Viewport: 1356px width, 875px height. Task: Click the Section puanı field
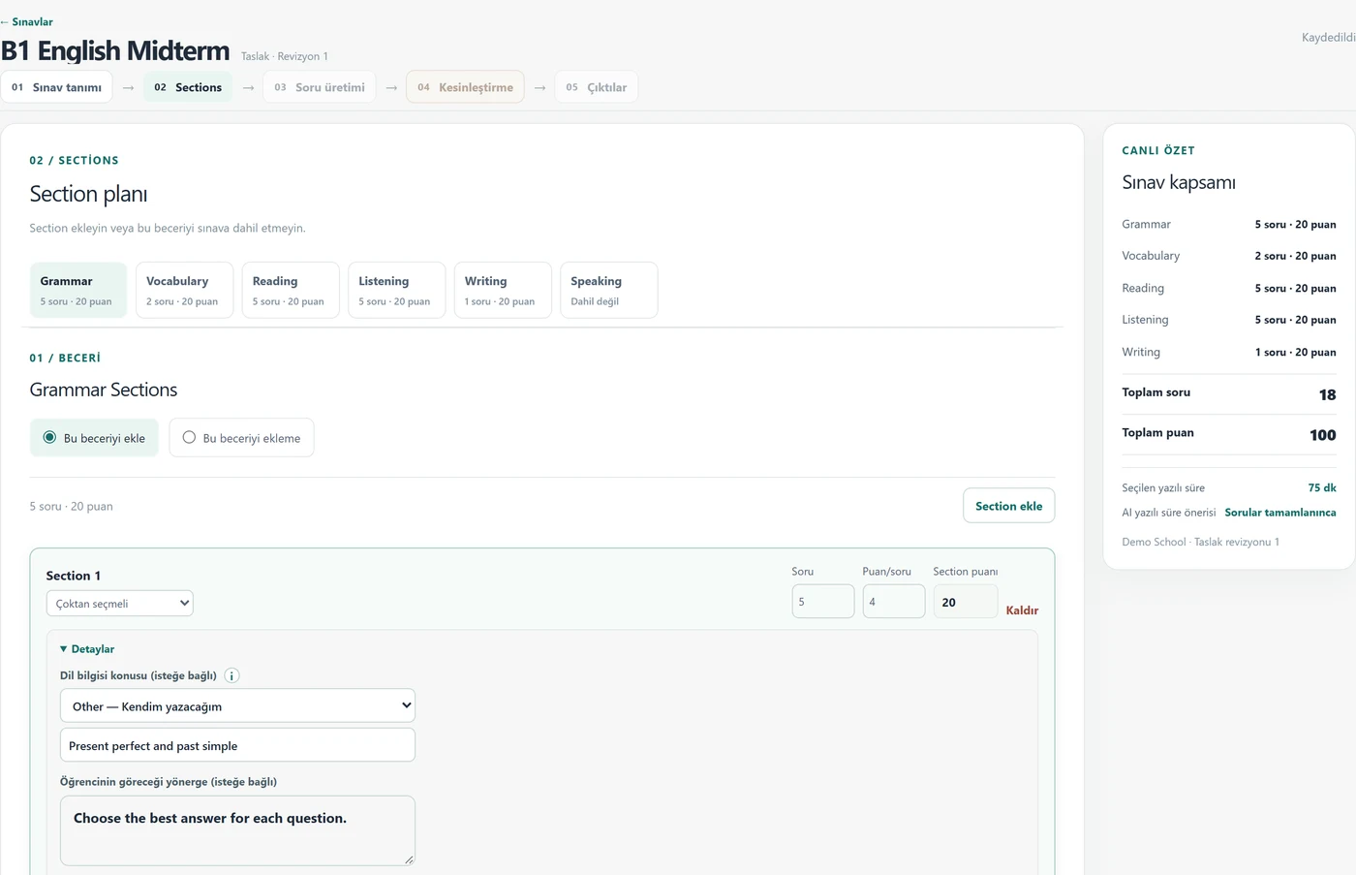(x=965, y=602)
